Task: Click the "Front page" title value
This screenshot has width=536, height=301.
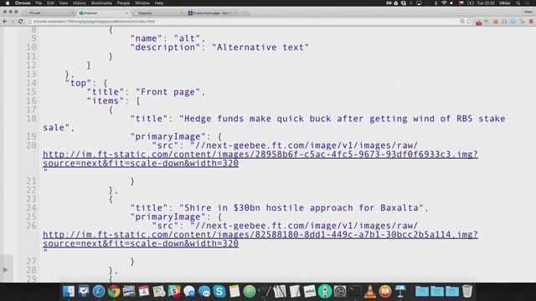Action: click(167, 92)
